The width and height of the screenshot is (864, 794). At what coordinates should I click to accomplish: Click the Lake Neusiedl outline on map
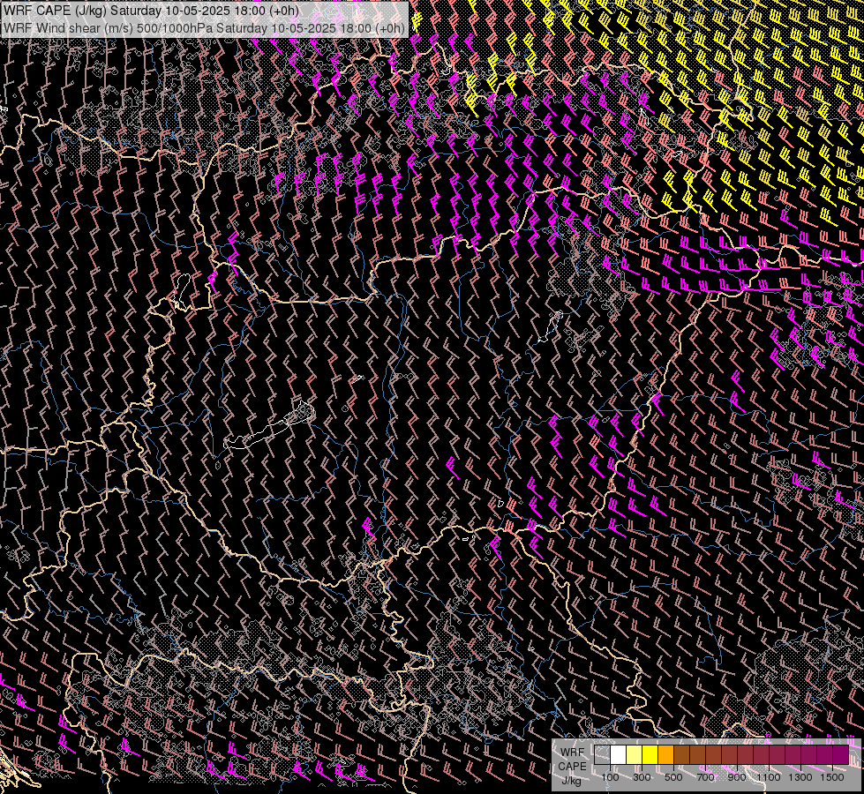point(182,291)
